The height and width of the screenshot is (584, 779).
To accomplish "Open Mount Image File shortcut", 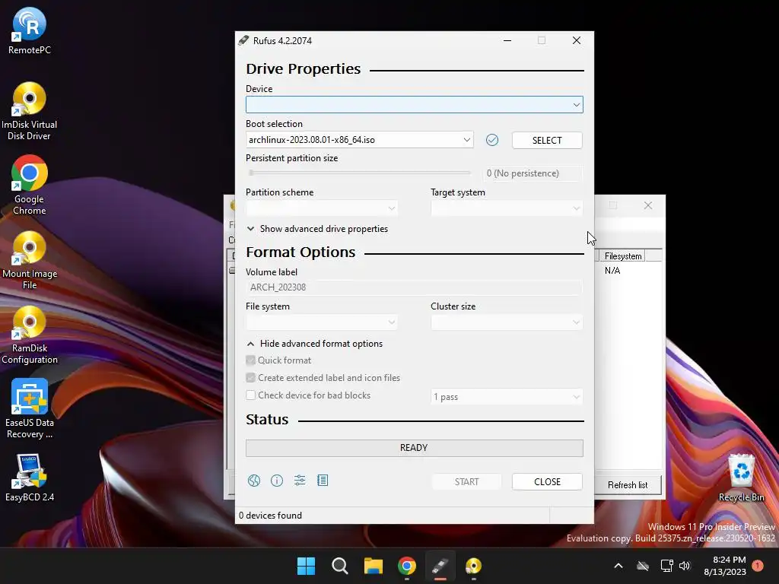I will pos(30,260).
